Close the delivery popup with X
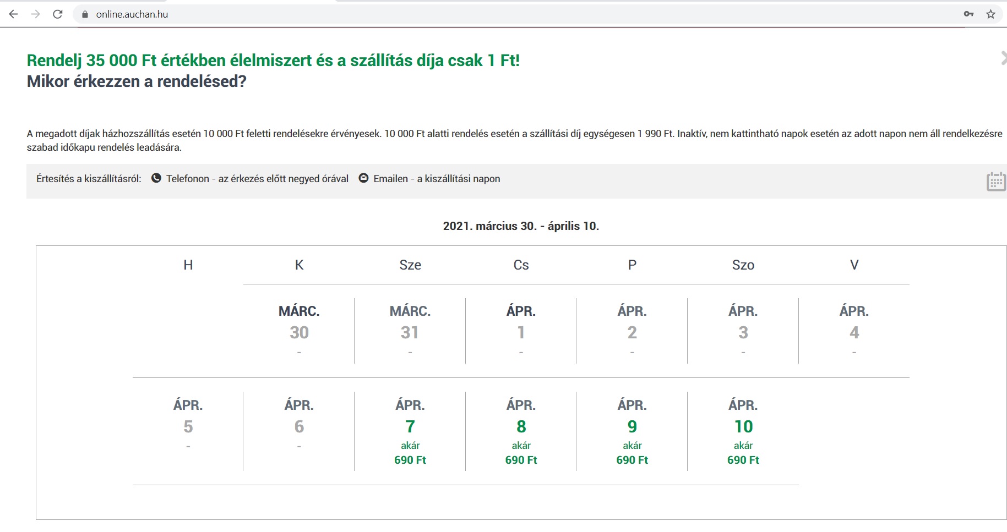Screen dimensions: 1007x532 1003,58
